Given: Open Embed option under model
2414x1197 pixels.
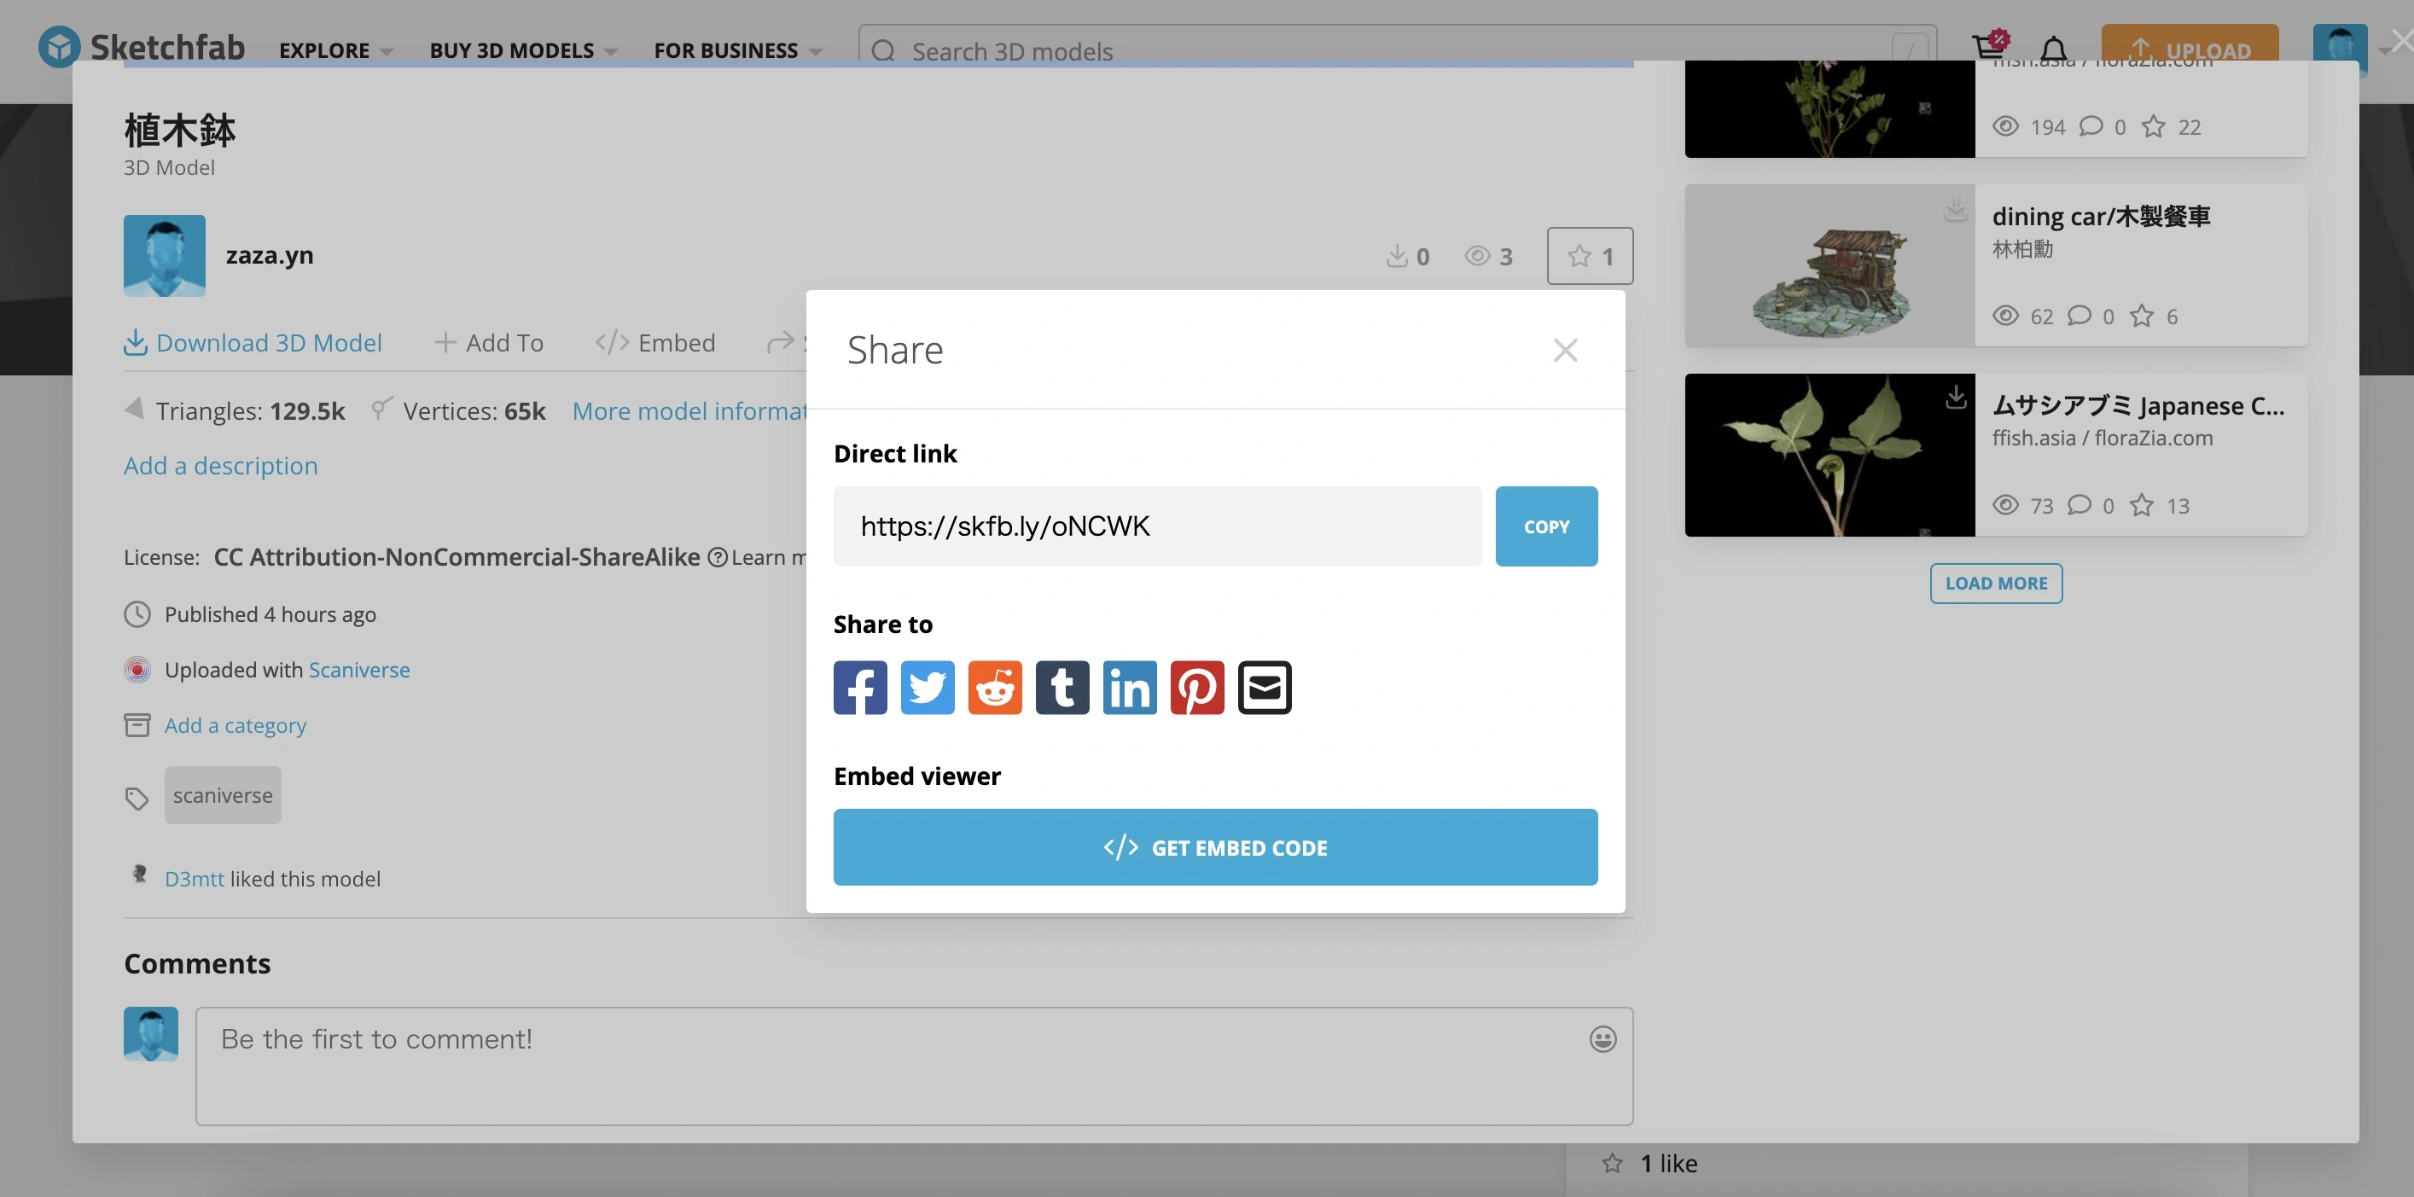Looking at the screenshot, I should pyautogui.click(x=655, y=343).
